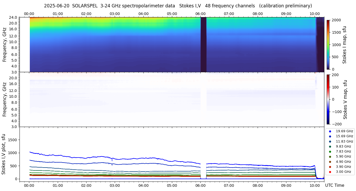Click the Stokes V map colorbar
The width and height of the screenshot is (356, 191).
[328, 99]
